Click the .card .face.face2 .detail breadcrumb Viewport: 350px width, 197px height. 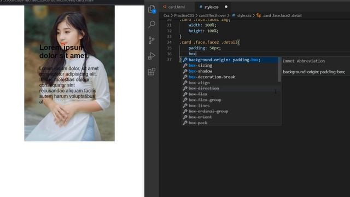pyautogui.click(x=282, y=15)
